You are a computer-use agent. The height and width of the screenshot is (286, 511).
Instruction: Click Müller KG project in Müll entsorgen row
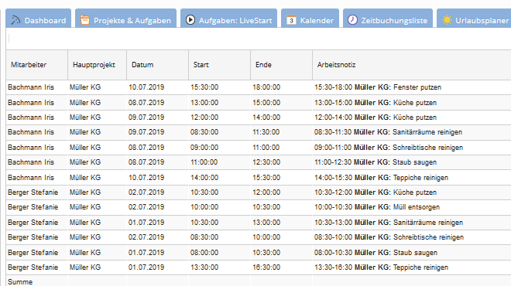point(85,207)
